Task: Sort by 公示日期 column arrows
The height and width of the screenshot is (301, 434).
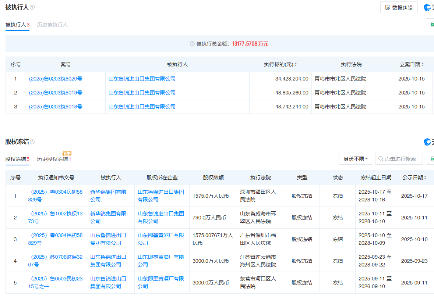Action: coord(425,178)
